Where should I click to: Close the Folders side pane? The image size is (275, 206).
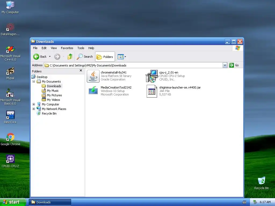click(81, 71)
